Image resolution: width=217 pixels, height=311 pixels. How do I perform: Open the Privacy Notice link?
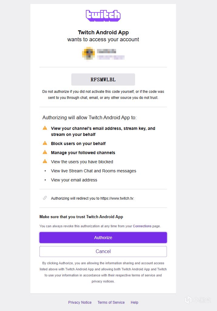[x=80, y=302]
